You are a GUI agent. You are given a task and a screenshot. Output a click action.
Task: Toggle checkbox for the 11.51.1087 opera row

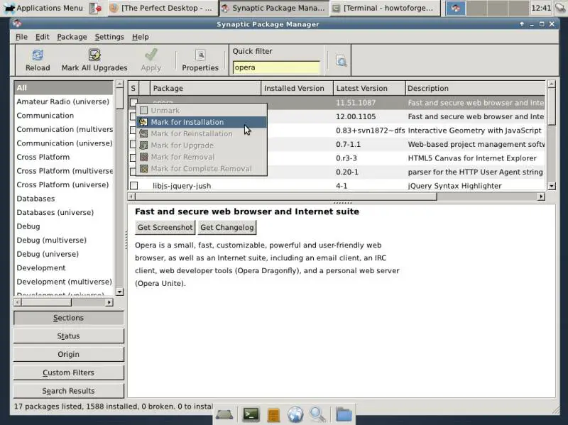[x=133, y=103]
